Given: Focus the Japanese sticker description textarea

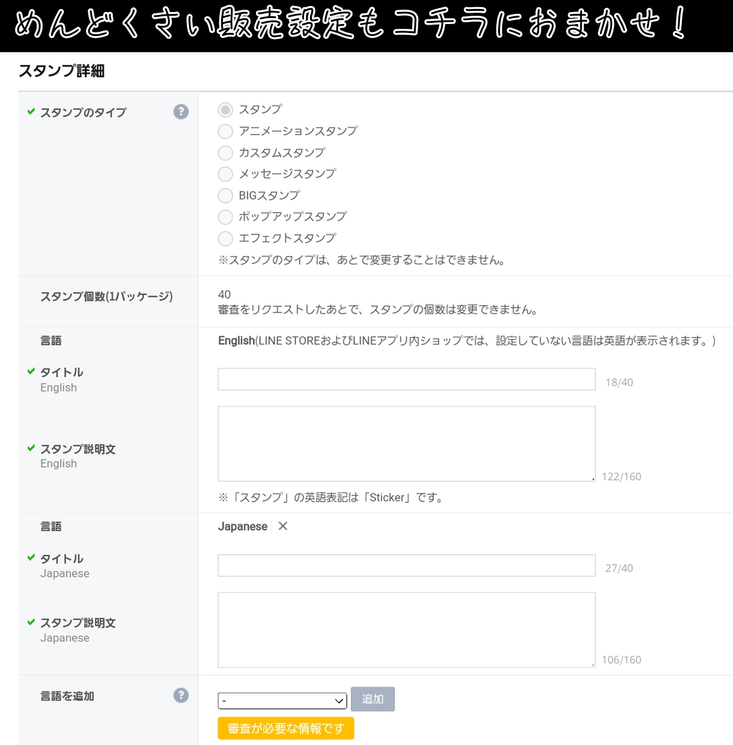Looking at the screenshot, I should [407, 630].
